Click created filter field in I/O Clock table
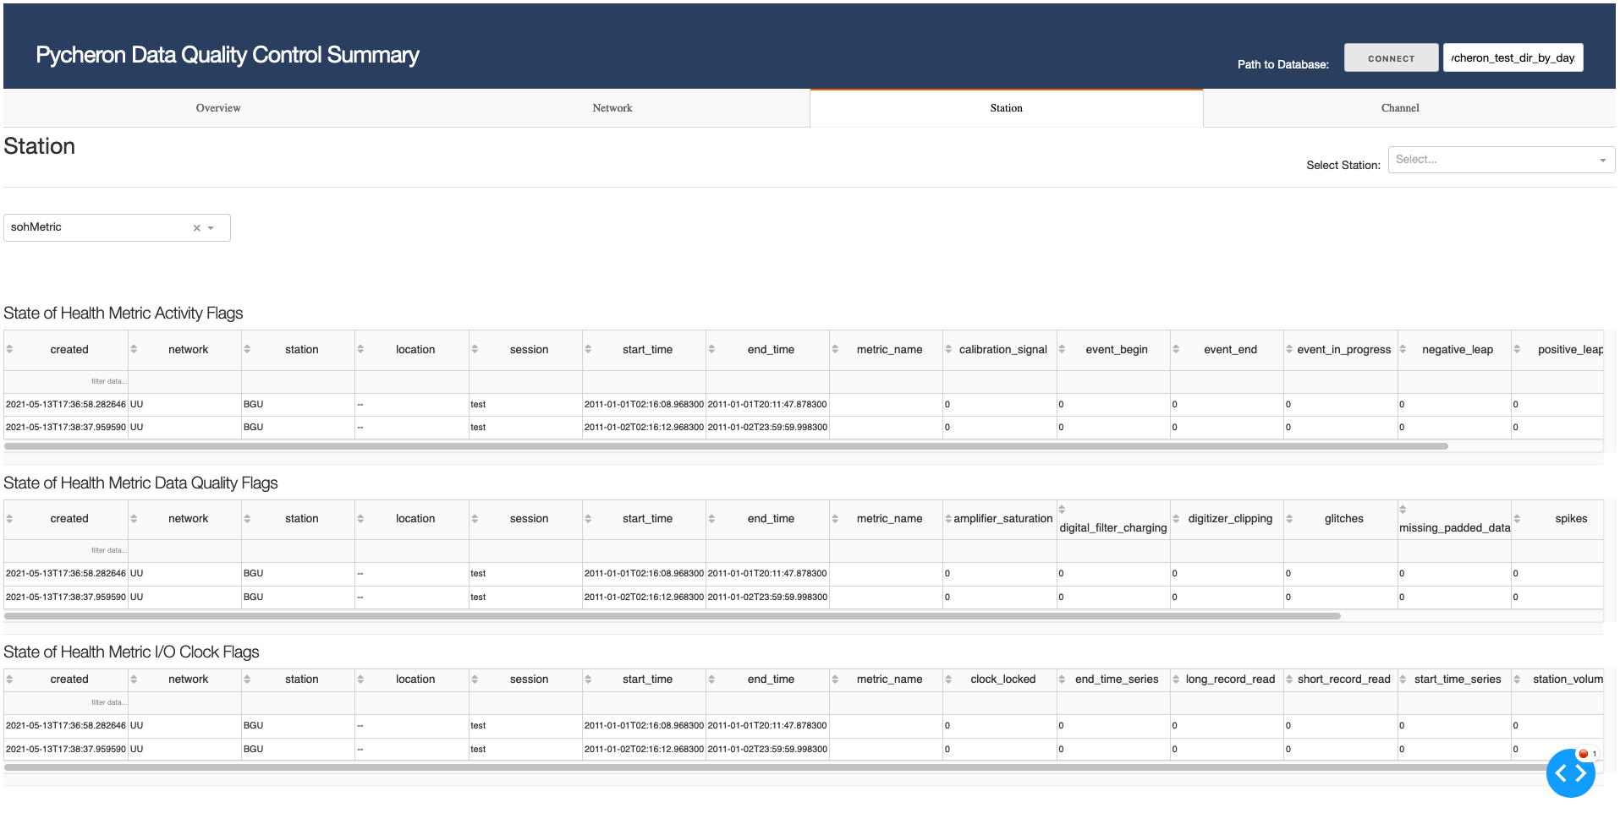The height and width of the screenshot is (824, 1620). [x=66, y=702]
